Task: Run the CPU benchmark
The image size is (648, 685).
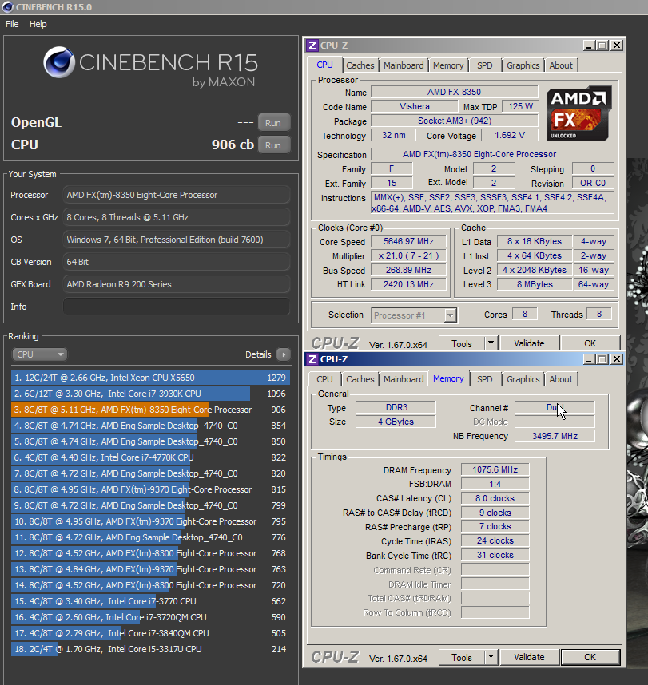Action: pos(274,145)
